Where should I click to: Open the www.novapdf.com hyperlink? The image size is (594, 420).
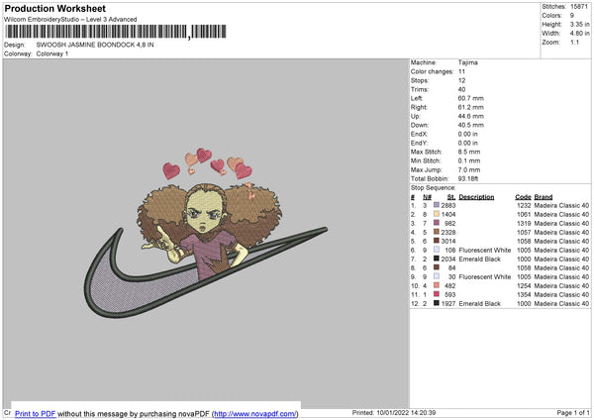pyautogui.click(x=255, y=414)
